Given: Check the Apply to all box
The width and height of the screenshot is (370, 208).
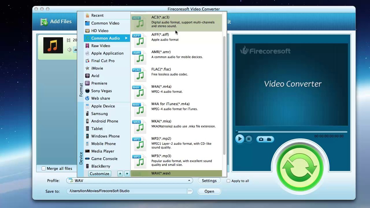Looking at the screenshot, I should coord(228,181).
